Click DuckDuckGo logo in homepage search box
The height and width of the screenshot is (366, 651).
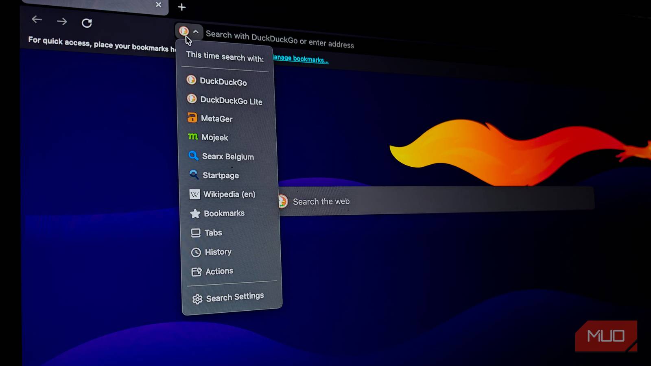tap(283, 201)
